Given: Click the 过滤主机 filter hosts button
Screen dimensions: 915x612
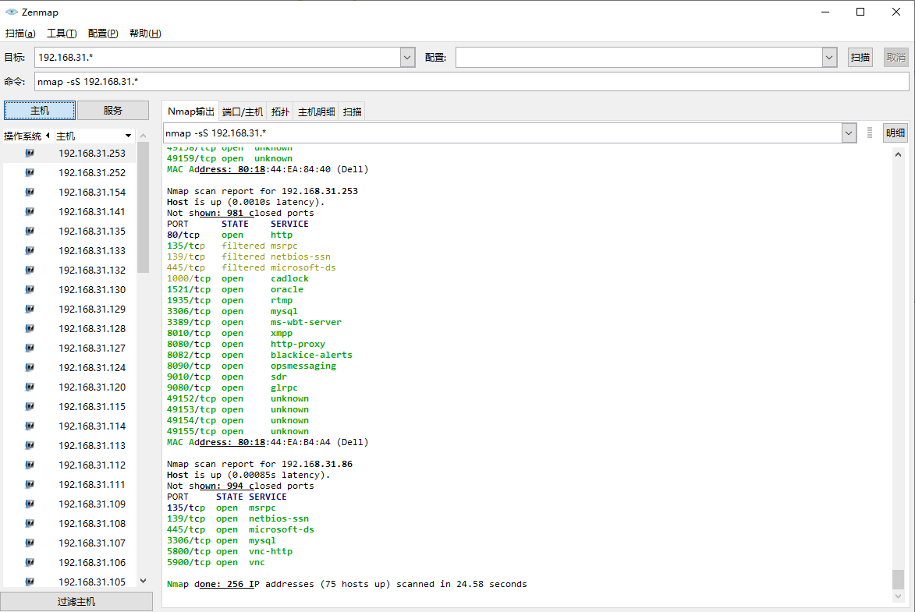Looking at the screenshot, I should [76, 602].
